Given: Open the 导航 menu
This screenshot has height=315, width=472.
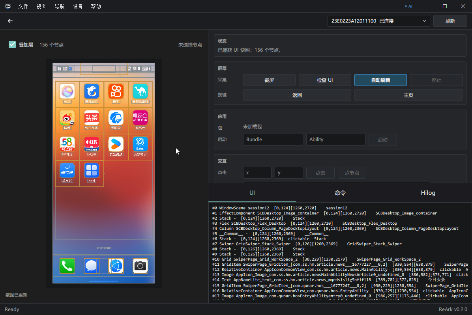Looking at the screenshot, I should tap(60, 6).
